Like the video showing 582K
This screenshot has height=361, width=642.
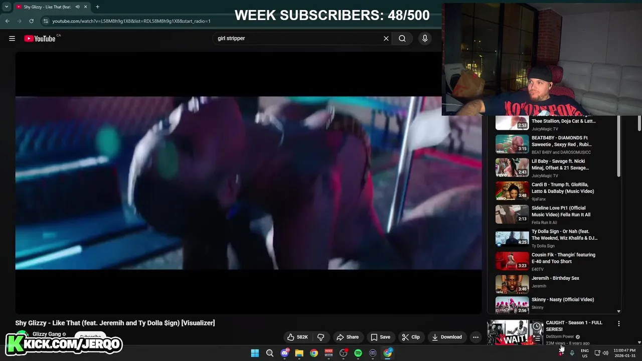pyautogui.click(x=297, y=337)
